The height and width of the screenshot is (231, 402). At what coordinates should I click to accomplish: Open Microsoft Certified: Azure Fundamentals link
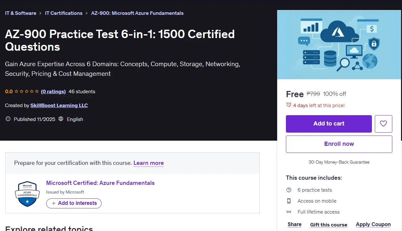pos(100,183)
